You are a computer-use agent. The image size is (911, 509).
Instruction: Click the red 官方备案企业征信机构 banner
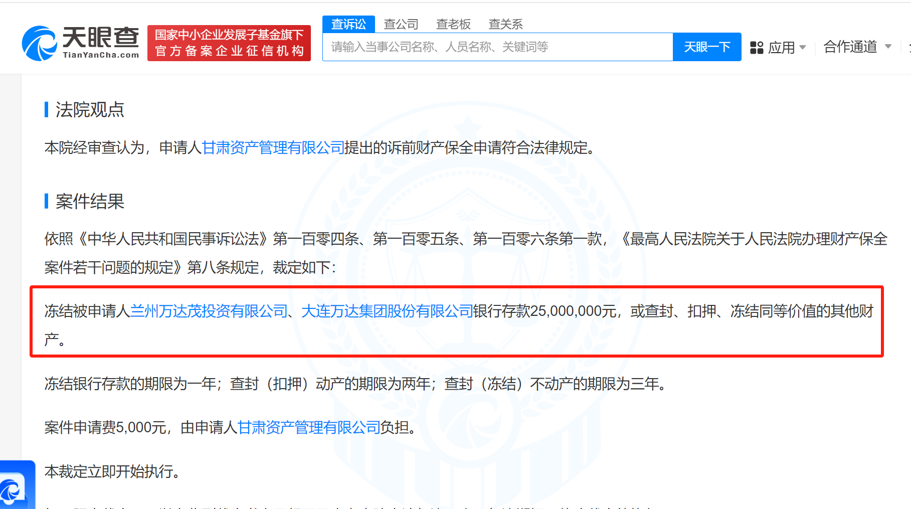pos(229,43)
